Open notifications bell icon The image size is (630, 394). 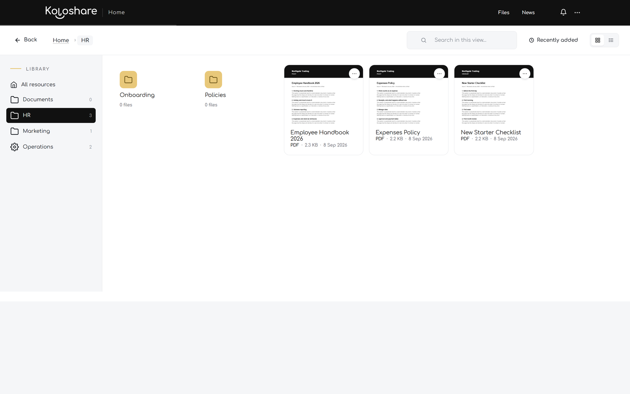[x=563, y=12]
